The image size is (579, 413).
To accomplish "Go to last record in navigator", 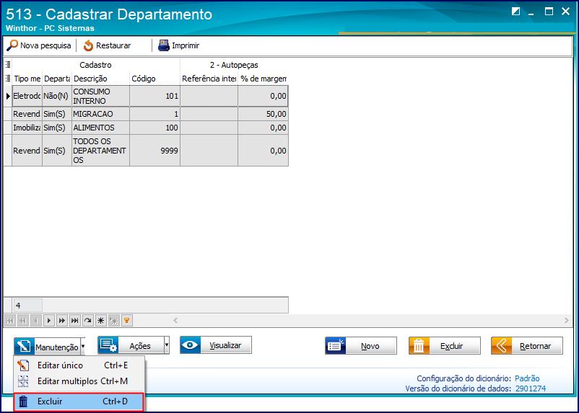I will pos(74,321).
